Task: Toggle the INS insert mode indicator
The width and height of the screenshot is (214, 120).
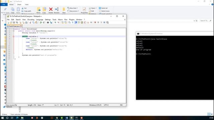Action: (121, 105)
